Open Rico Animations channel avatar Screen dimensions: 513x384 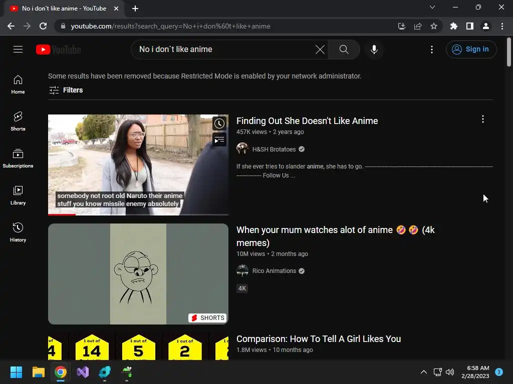[242, 270]
